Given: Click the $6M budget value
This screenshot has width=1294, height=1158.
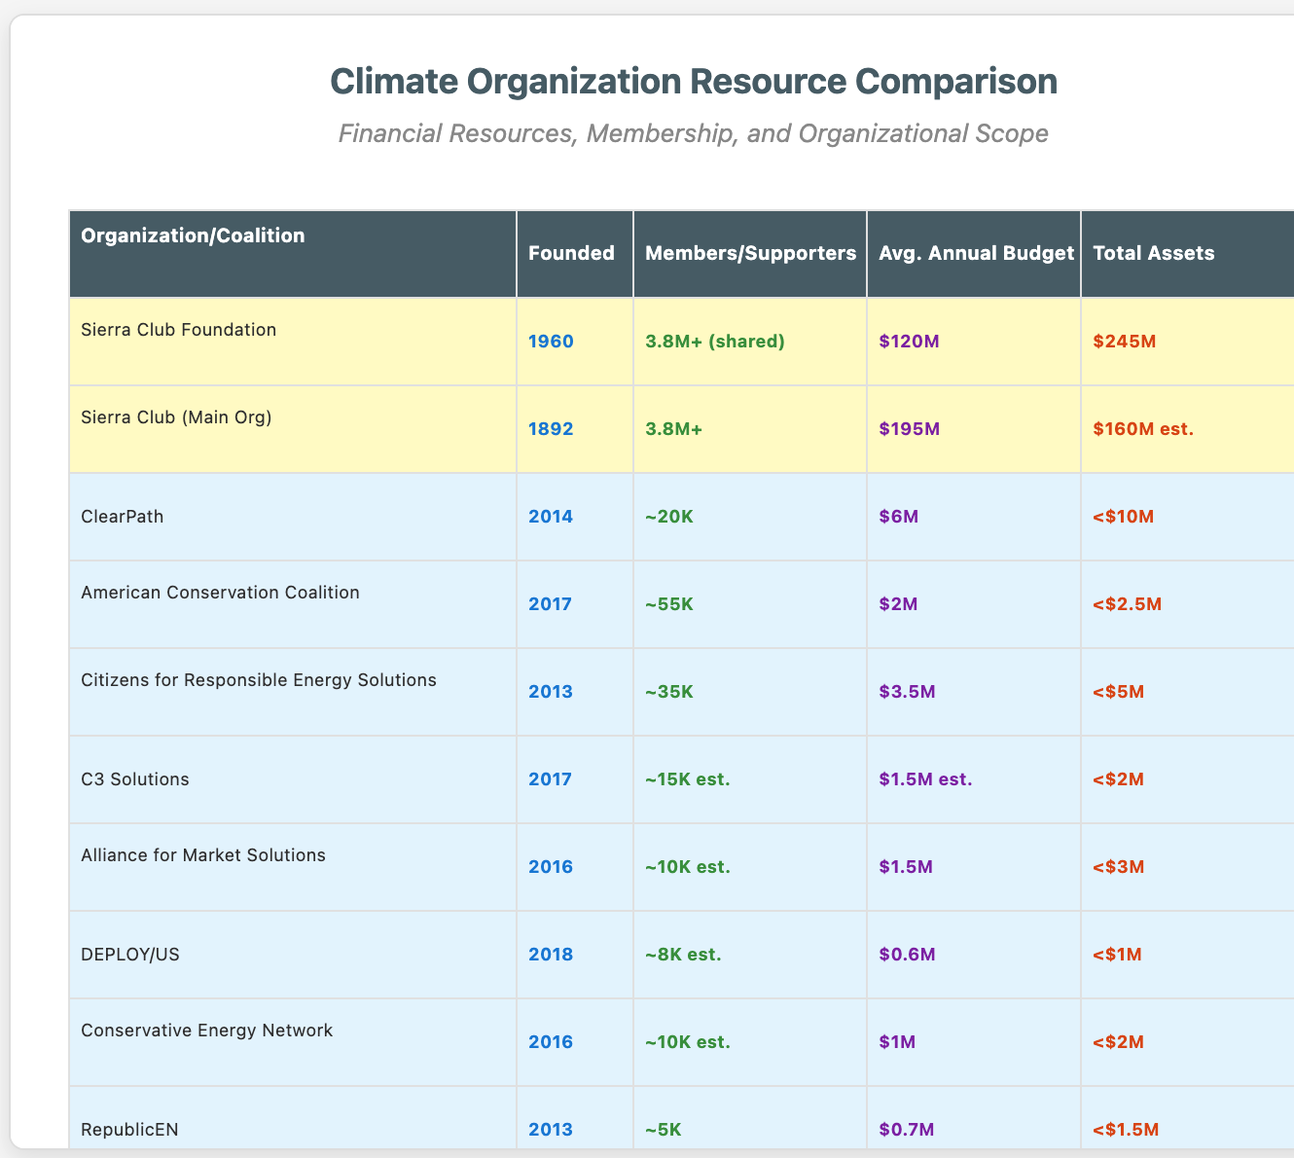Looking at the screenshot, I should click(x=898, y=517).
